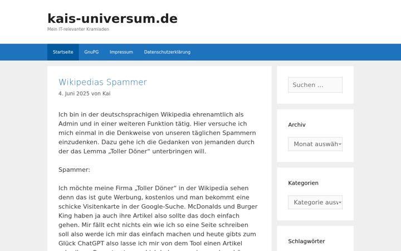Open the post titled Wikipedias Spammer

click(102, 82)
